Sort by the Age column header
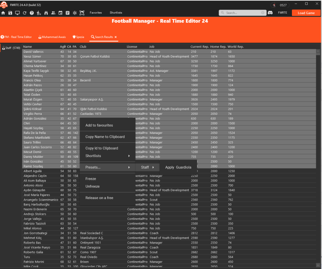Screen dimensions: 322x269 [63, 47]
